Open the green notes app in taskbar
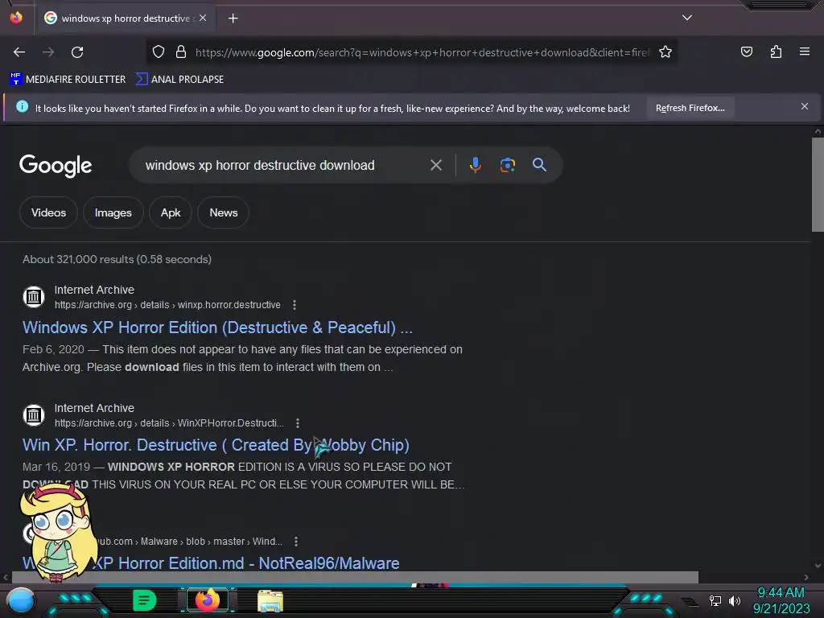Viewport: 824px width, 618px height. (144, 600)
